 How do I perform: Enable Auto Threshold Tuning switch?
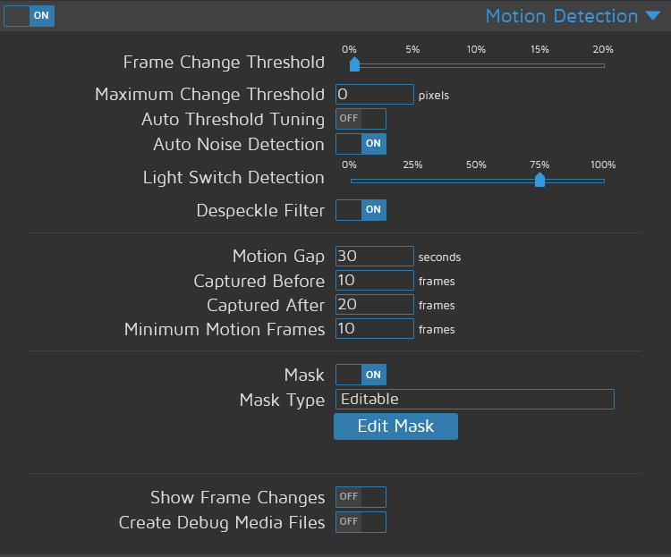[361, 119]
